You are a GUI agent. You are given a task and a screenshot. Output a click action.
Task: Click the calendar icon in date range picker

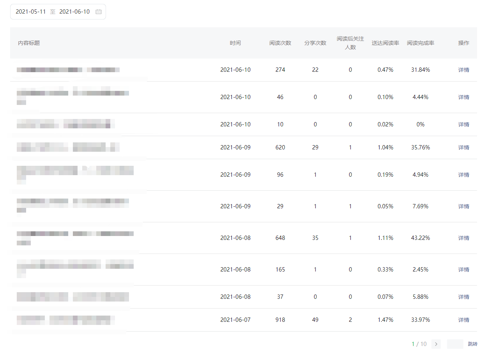tap(99, 12)
